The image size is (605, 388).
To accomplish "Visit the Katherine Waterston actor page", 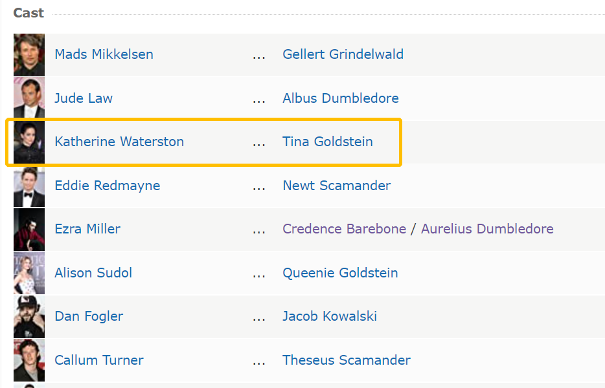I will point(119,142).
